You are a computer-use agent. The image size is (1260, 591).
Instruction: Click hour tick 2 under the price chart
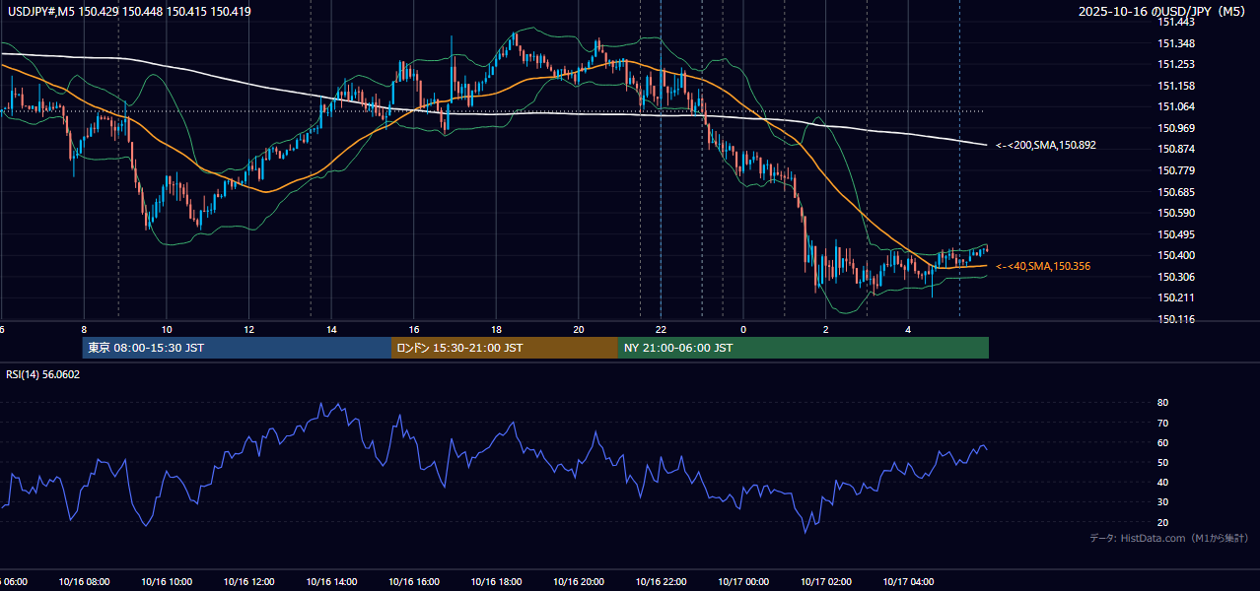(x=826, y=330)
